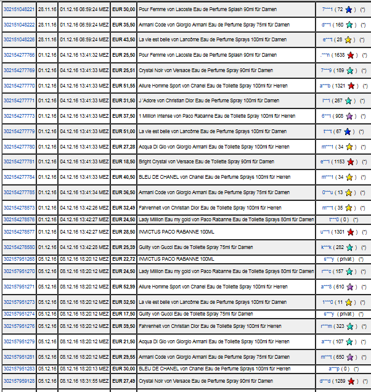Screen dimensions: 371x392
Task: Select the price EUR 43,50
Action: [x=123, y=39]
